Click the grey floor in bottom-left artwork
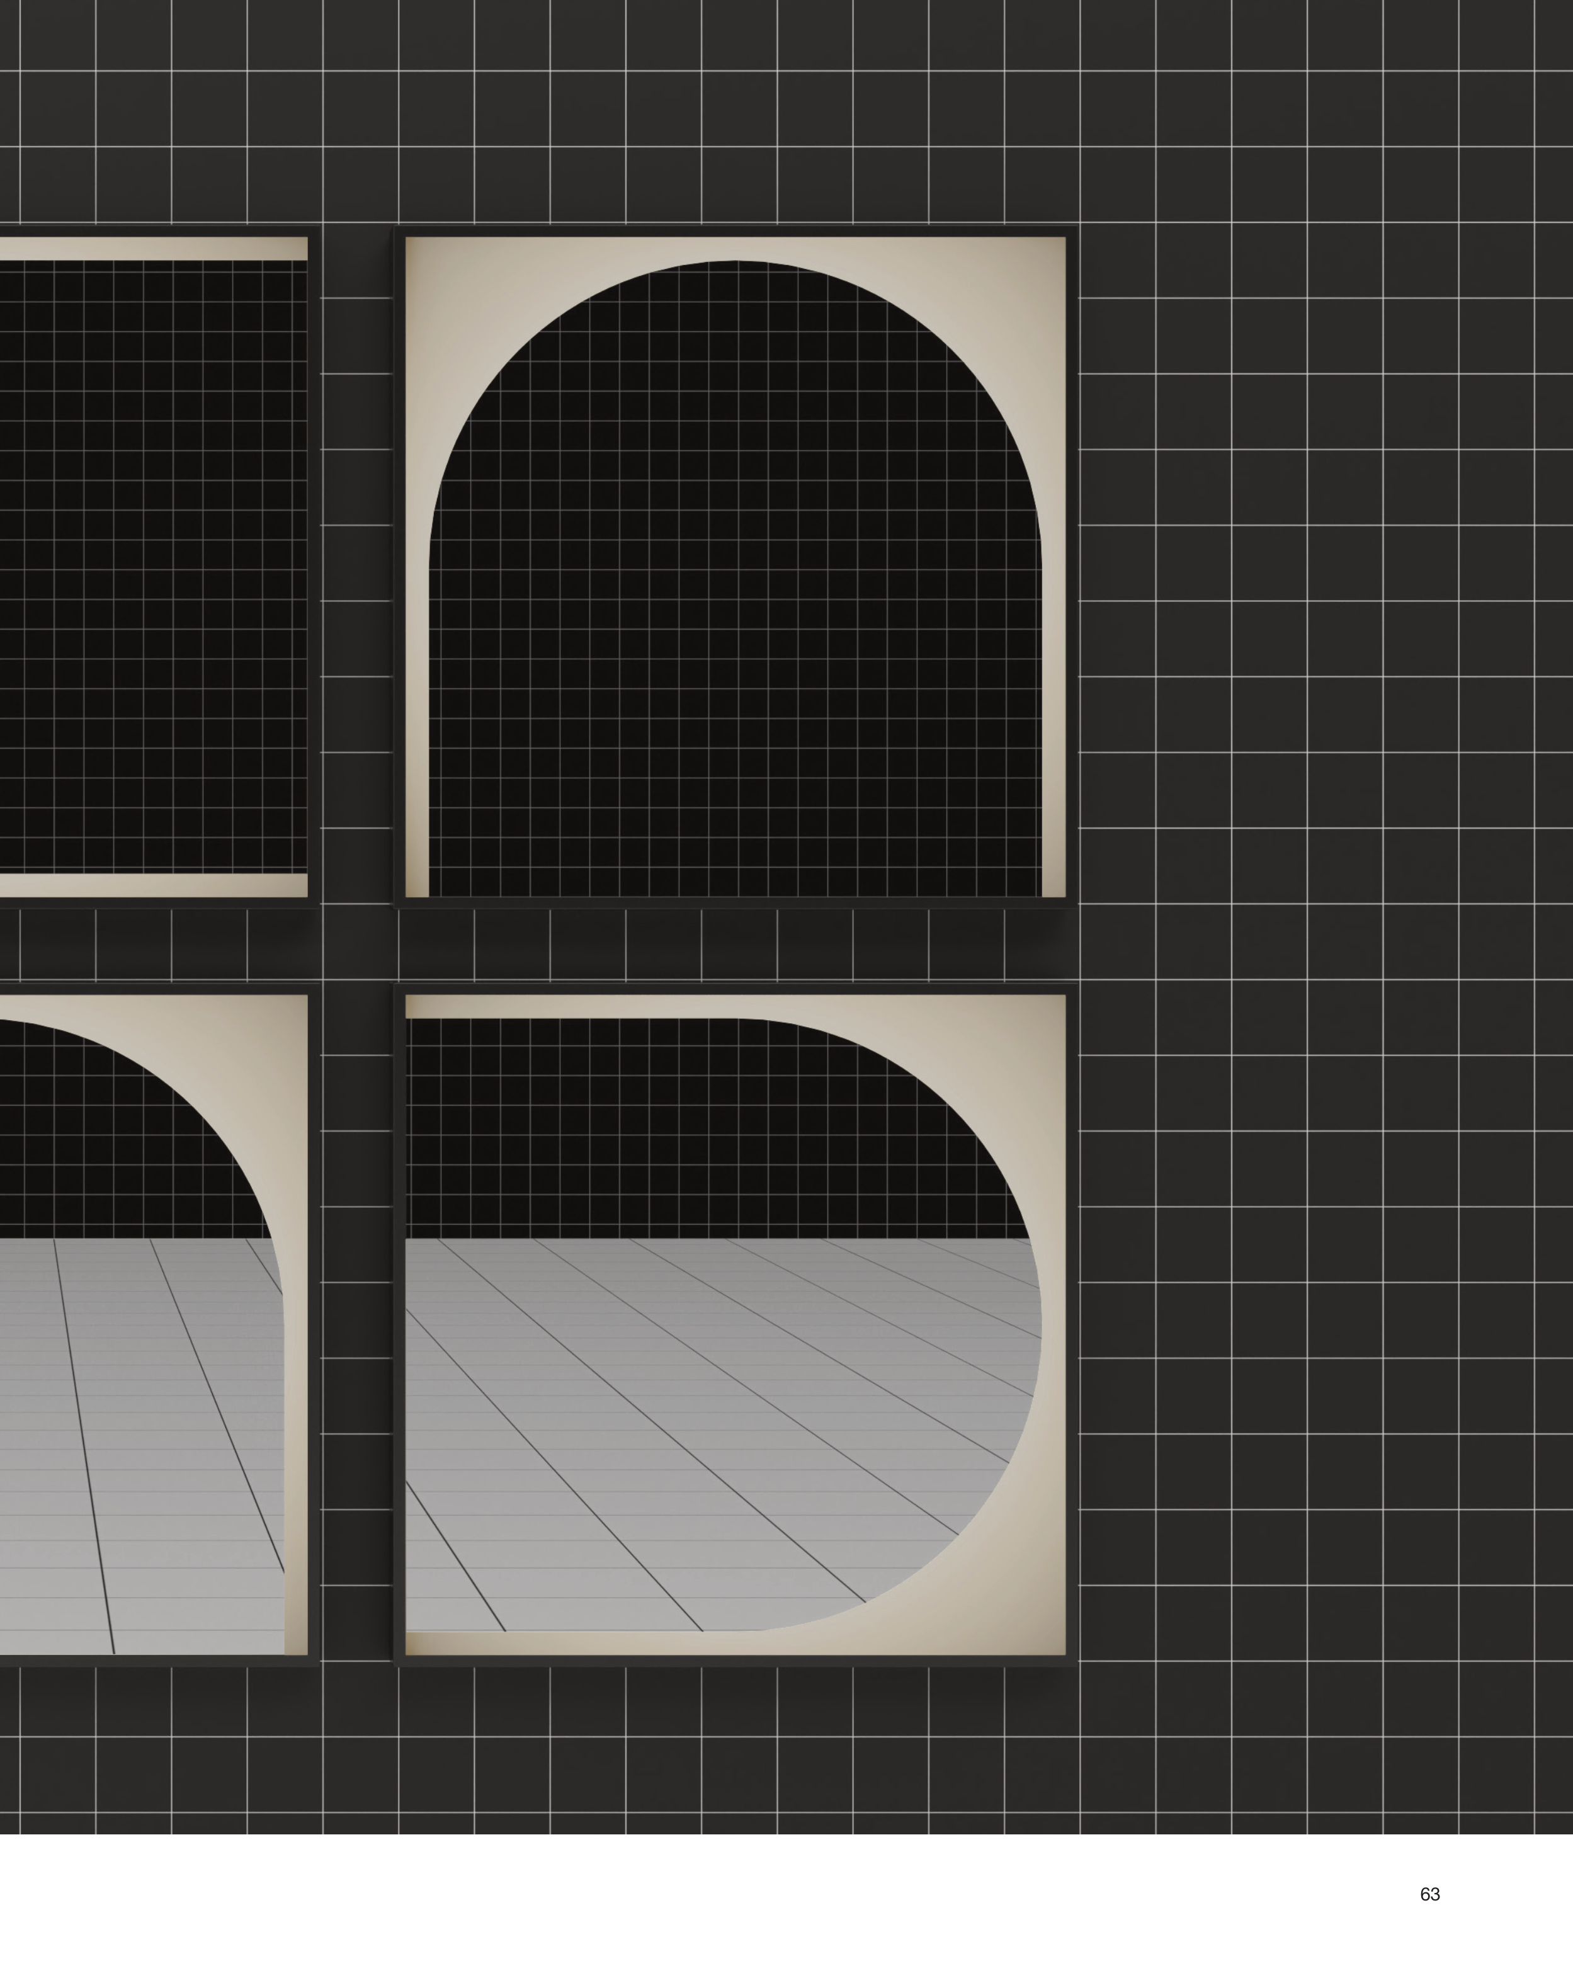Viewport: 1573px width, 1966px height. point(137,1459)
